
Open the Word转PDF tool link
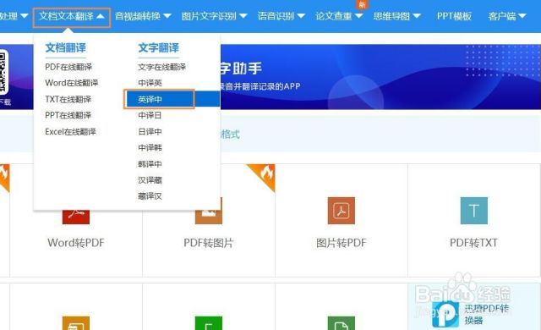76,243
